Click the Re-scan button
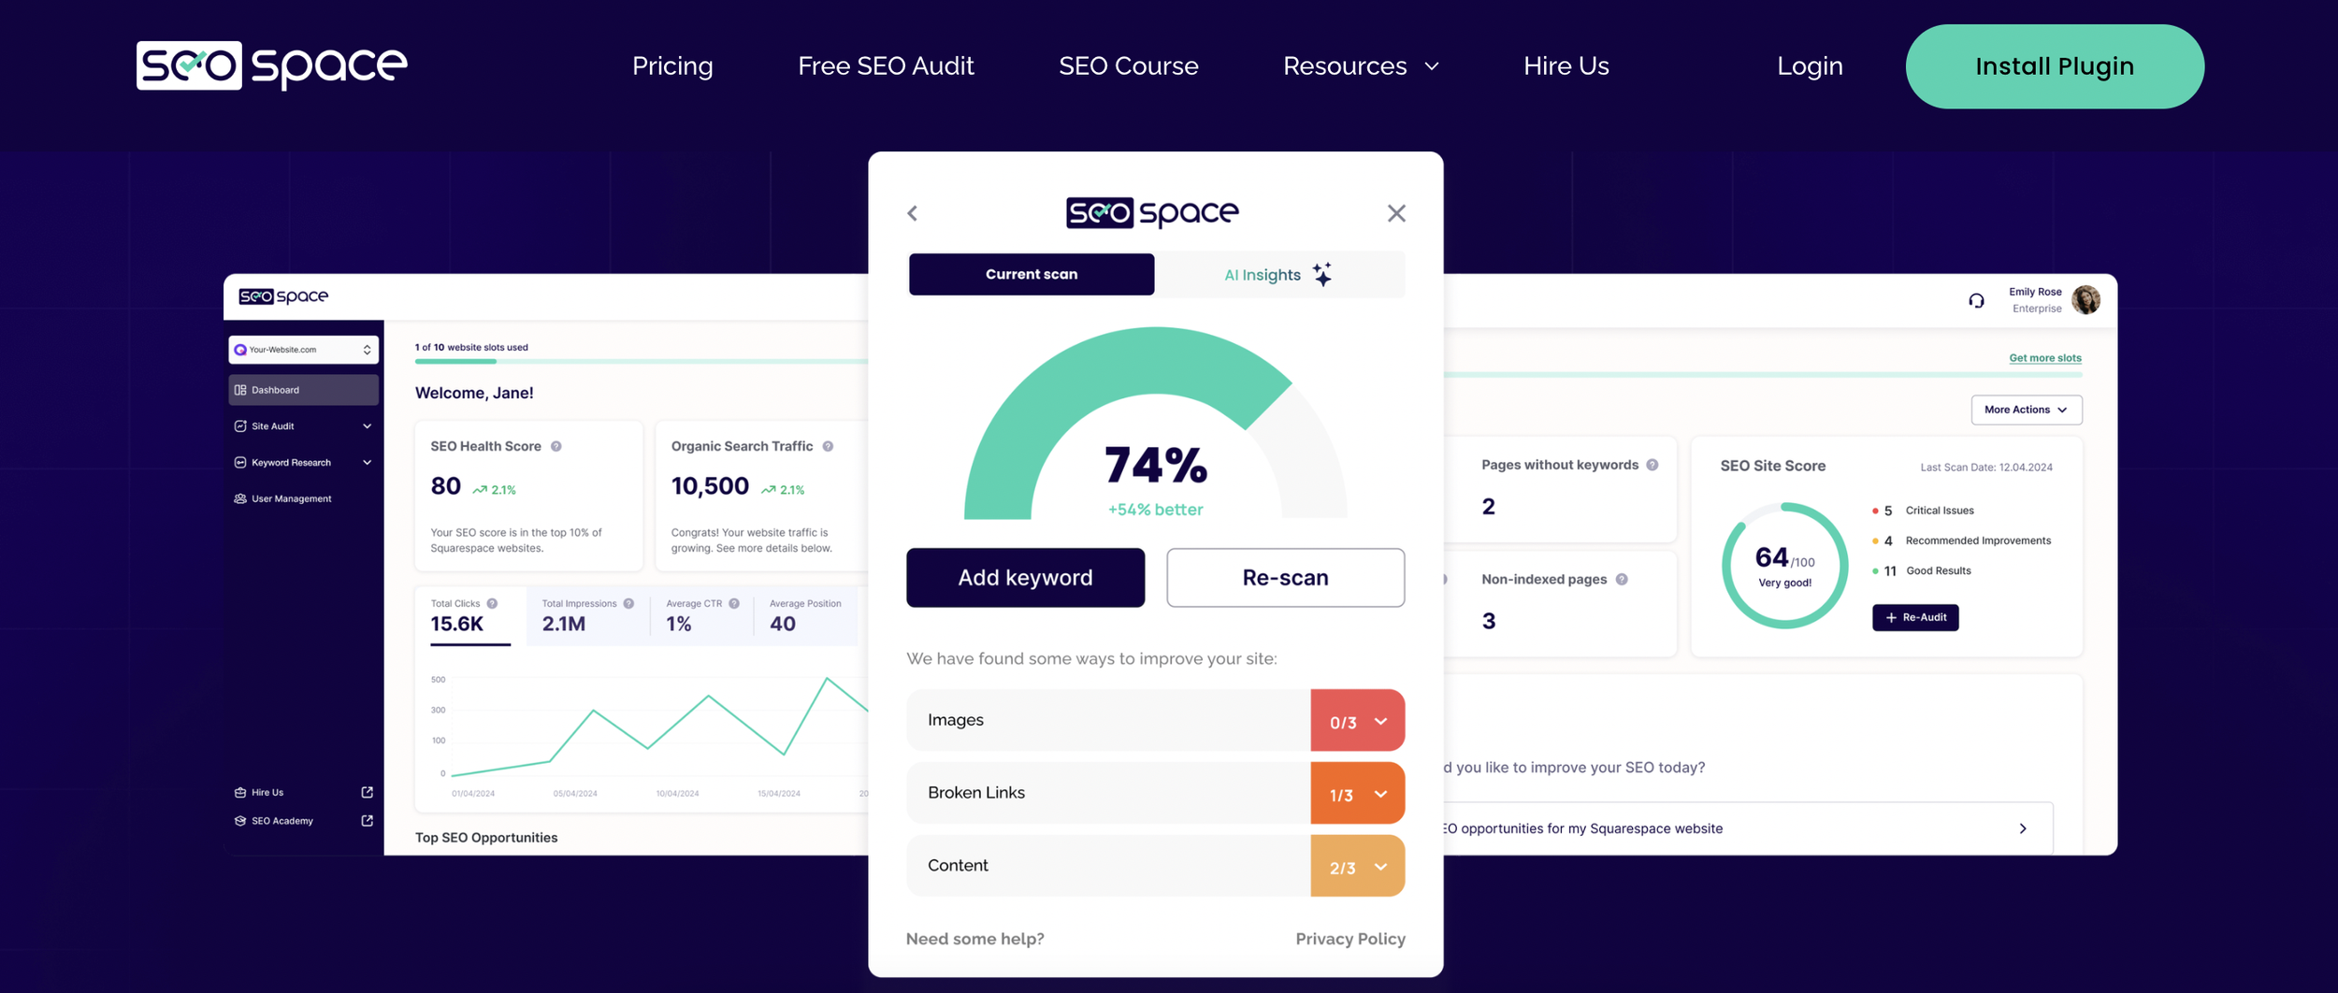Viewport: 2338px width, 993px height. pos(1285,578)
